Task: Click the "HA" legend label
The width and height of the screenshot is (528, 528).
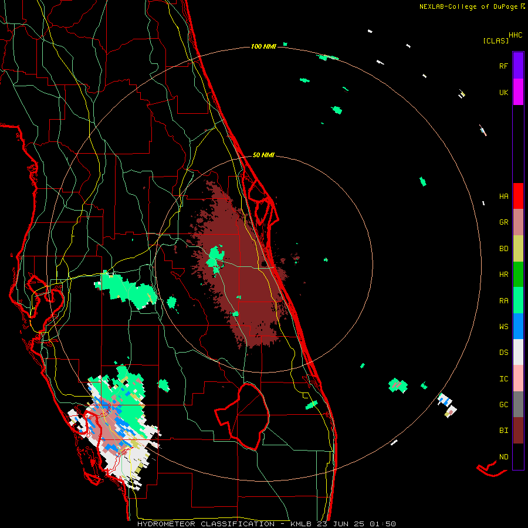Action: point(503,197)
